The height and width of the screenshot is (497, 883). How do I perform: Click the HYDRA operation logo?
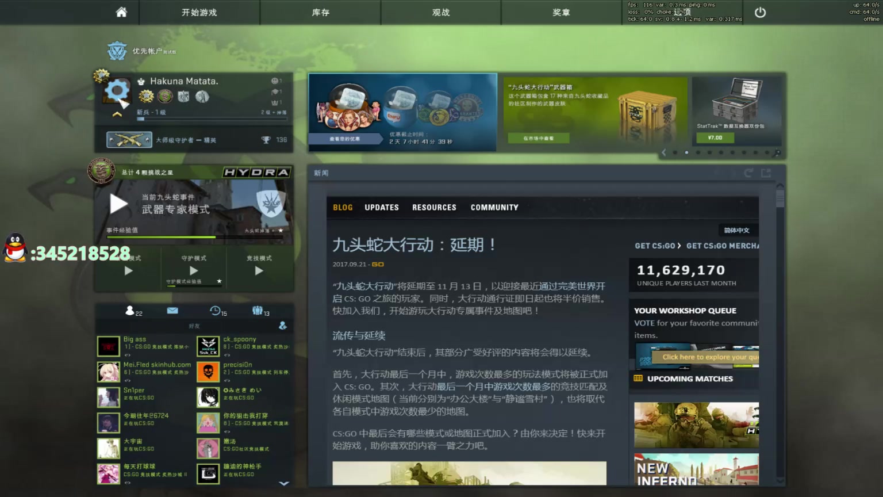[256, 172]
